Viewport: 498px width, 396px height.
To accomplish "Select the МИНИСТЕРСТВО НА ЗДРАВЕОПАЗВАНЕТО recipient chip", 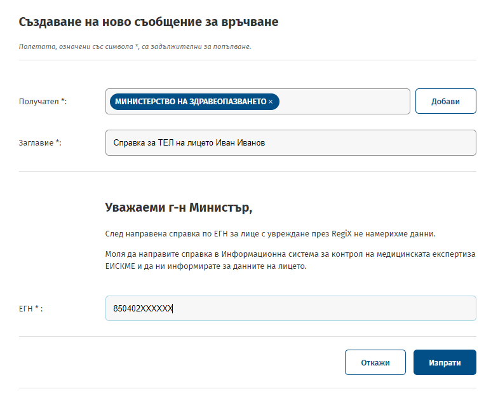I will click(x=194, y=102).
